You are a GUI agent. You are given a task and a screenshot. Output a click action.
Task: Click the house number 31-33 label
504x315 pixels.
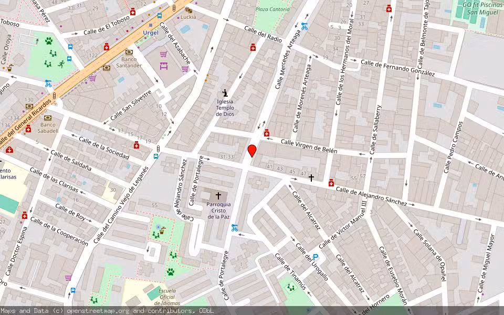227,156
